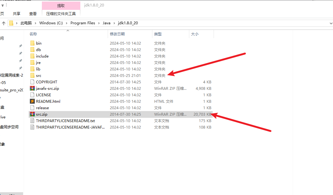The width and height of the screenshot is (333, 195).
Task: Navigate to Program Files breadcrumb
Action: click(82, 23)
